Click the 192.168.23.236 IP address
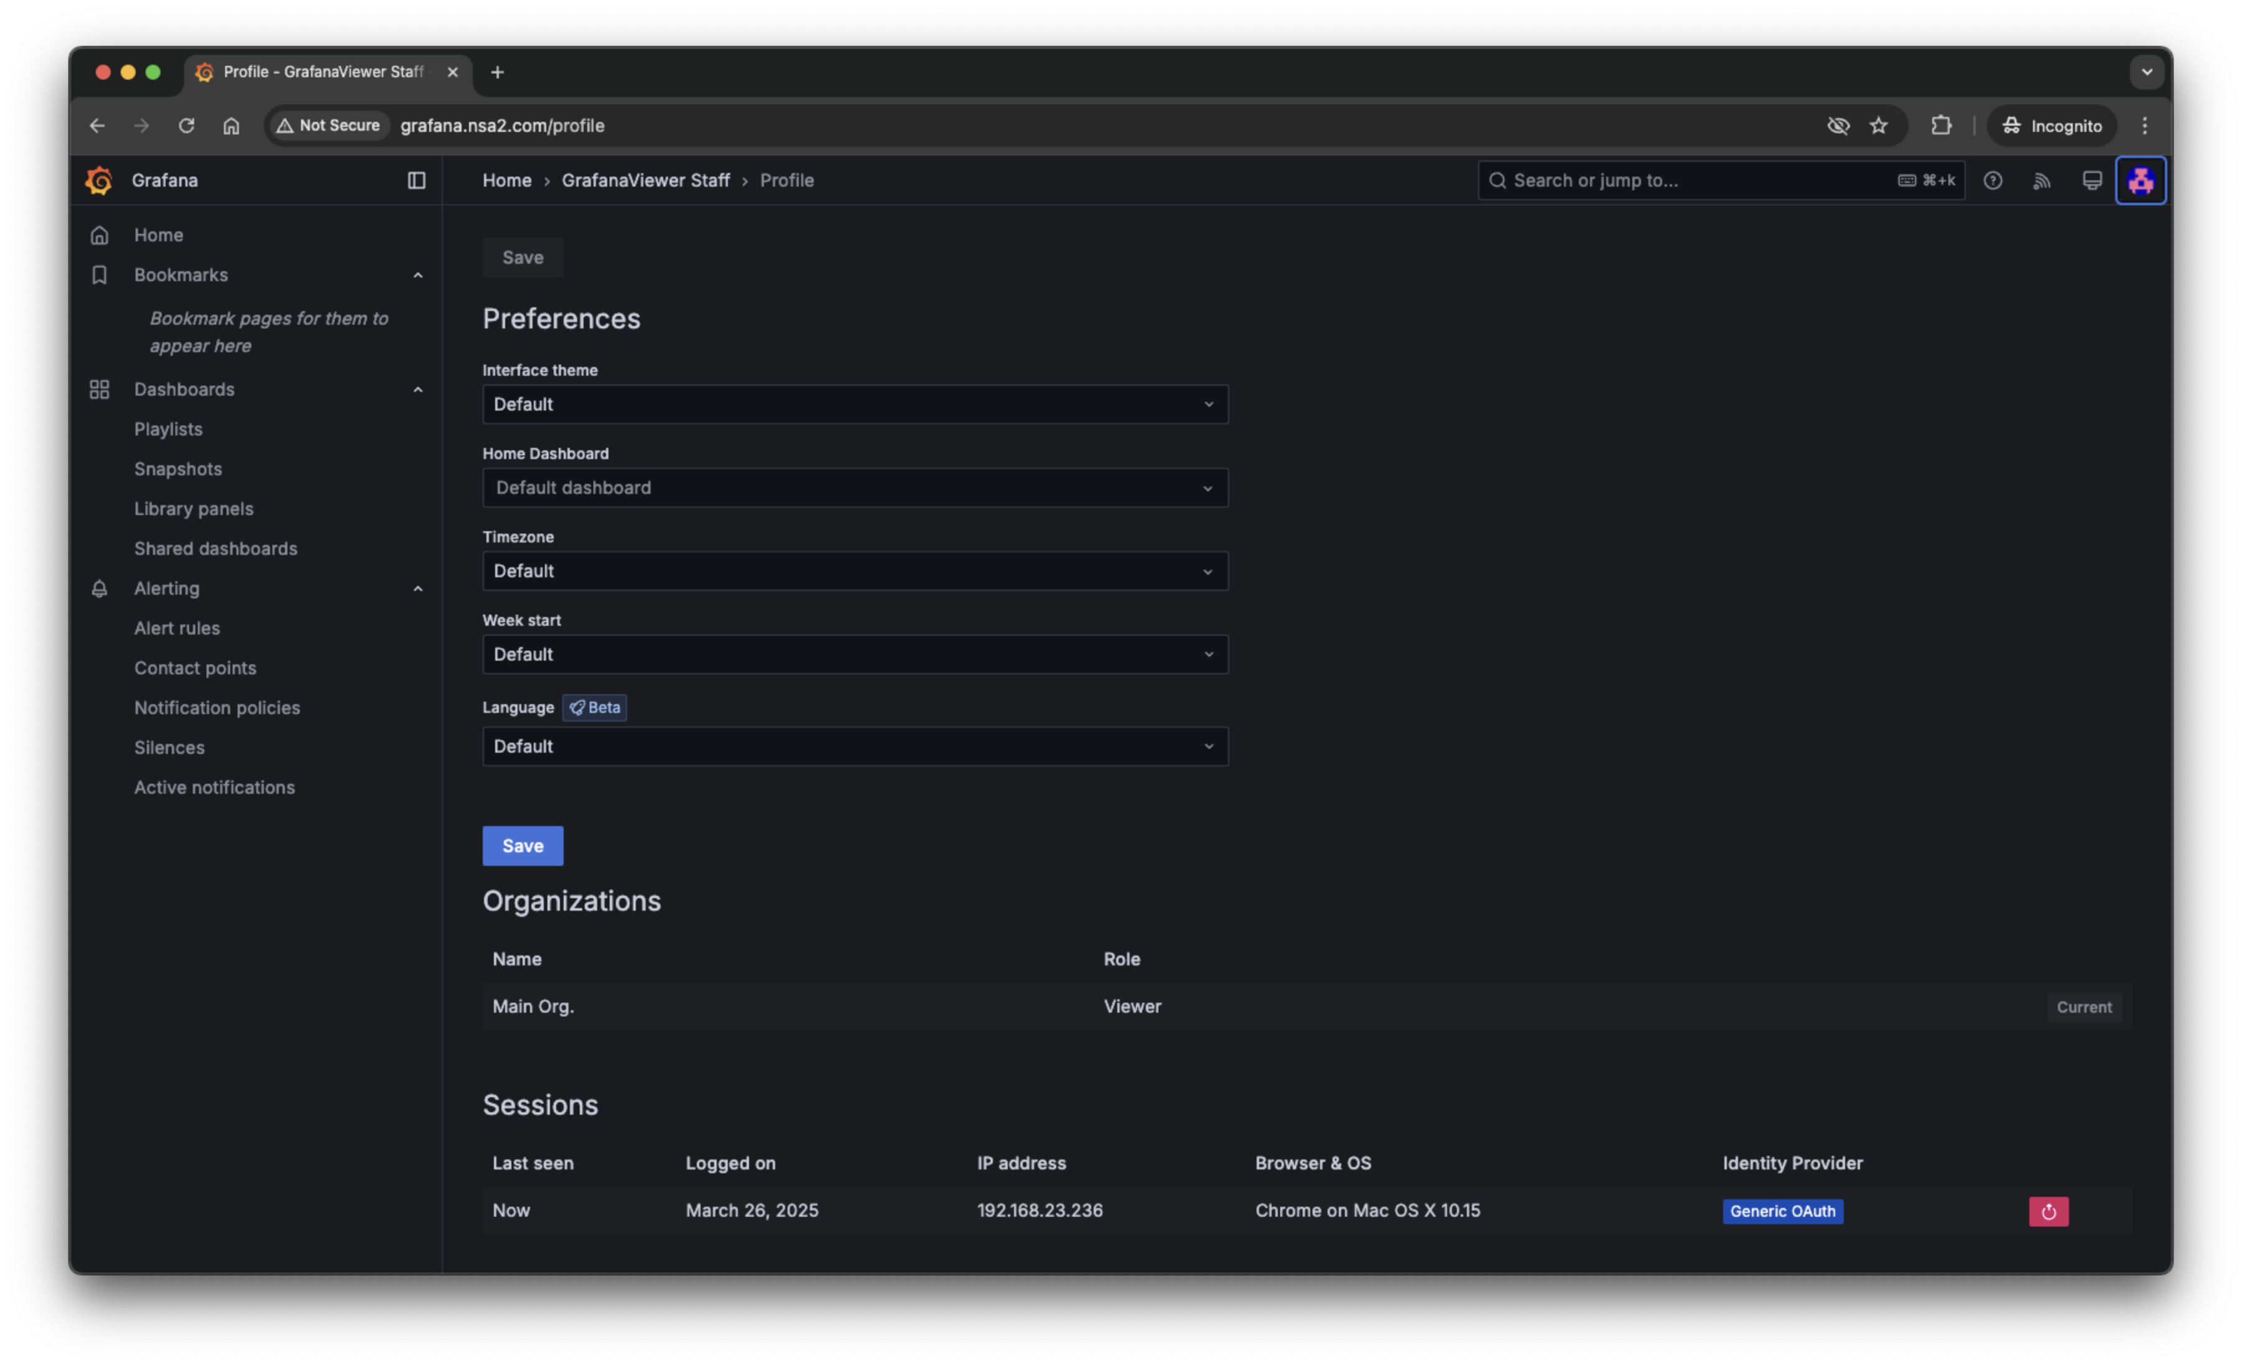2242x1366 pixels. click(x=1040, y=1210)
